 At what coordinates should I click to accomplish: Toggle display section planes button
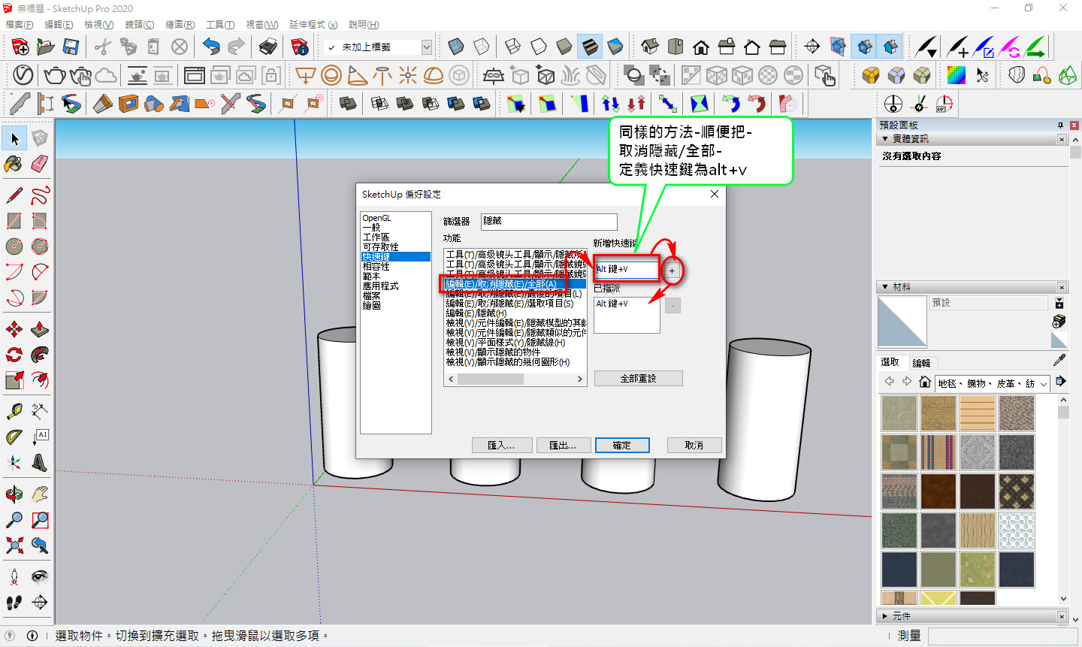pyautogui.click(x=838, y=47)
